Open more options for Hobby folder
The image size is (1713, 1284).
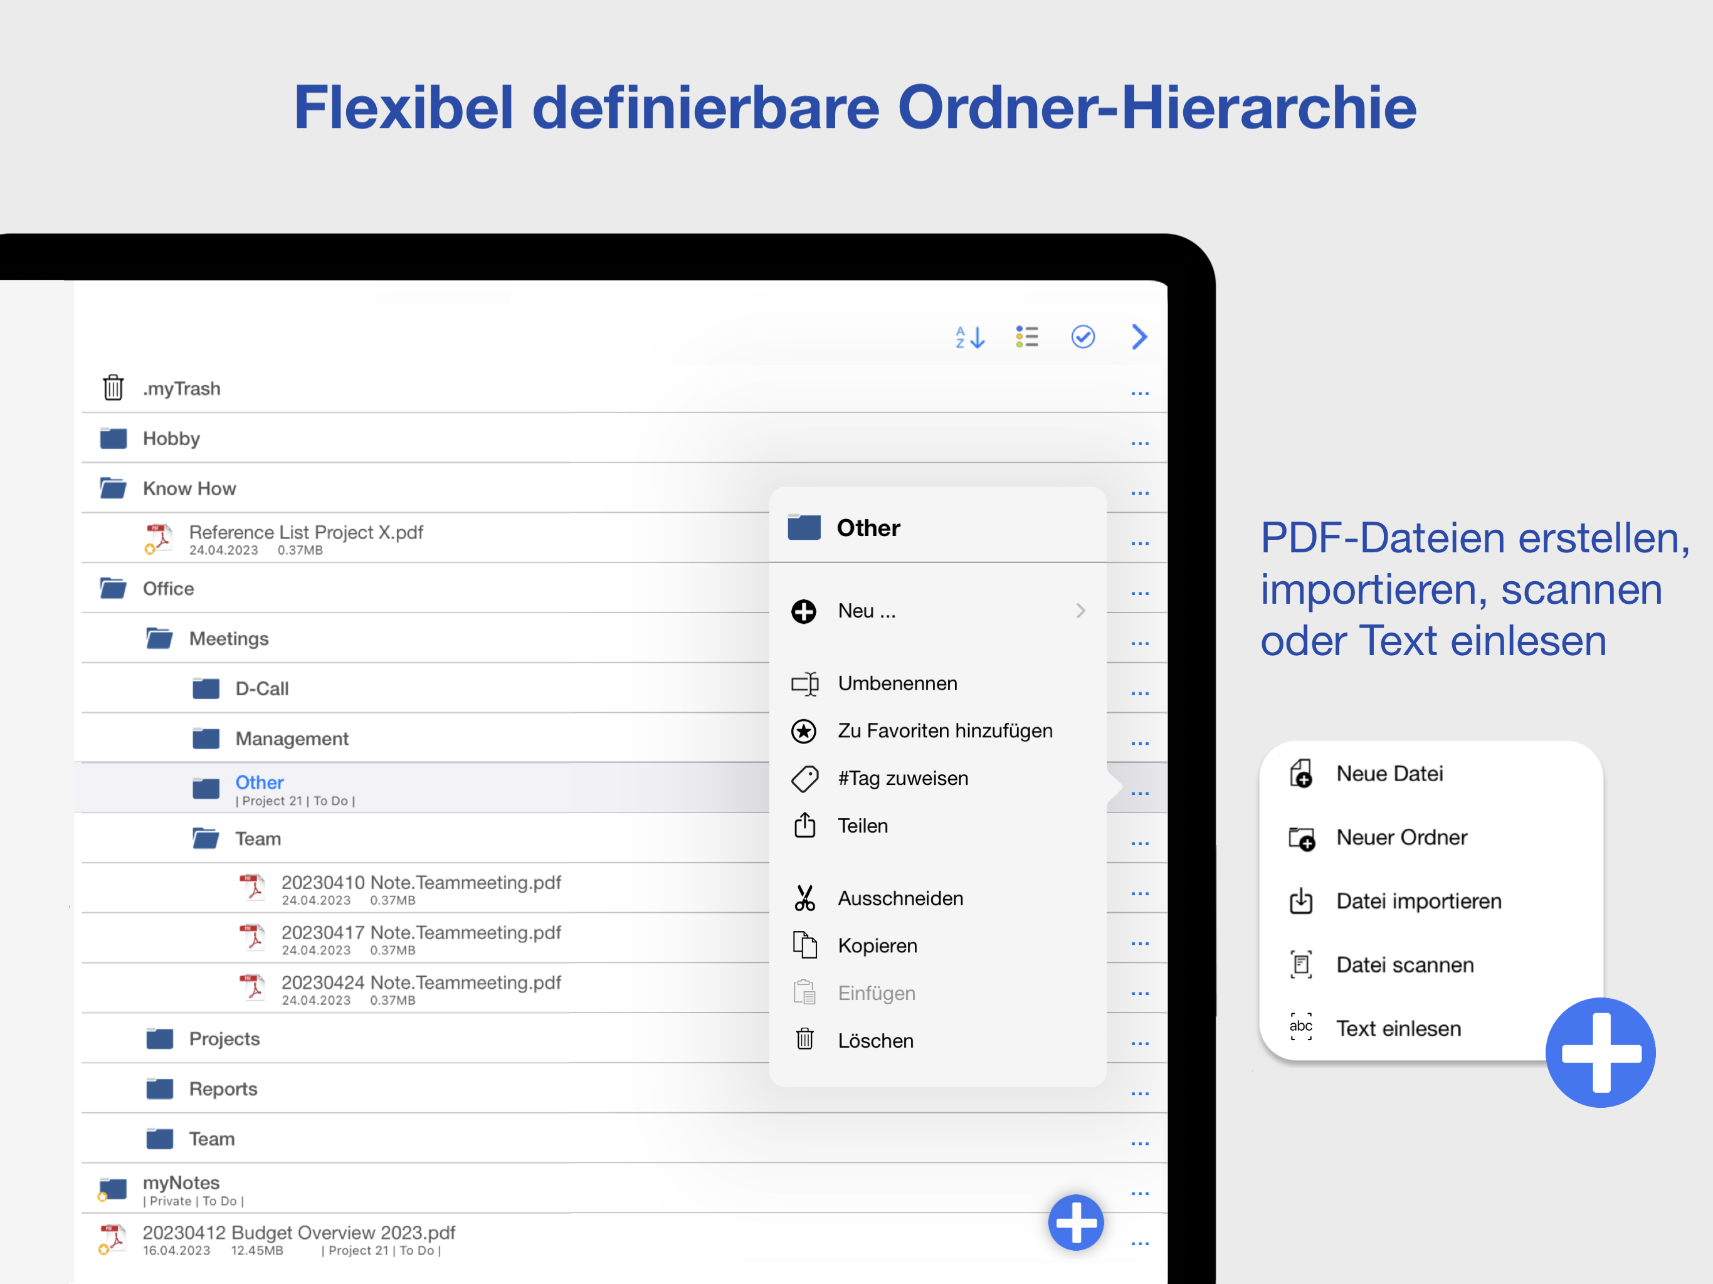1139,444
